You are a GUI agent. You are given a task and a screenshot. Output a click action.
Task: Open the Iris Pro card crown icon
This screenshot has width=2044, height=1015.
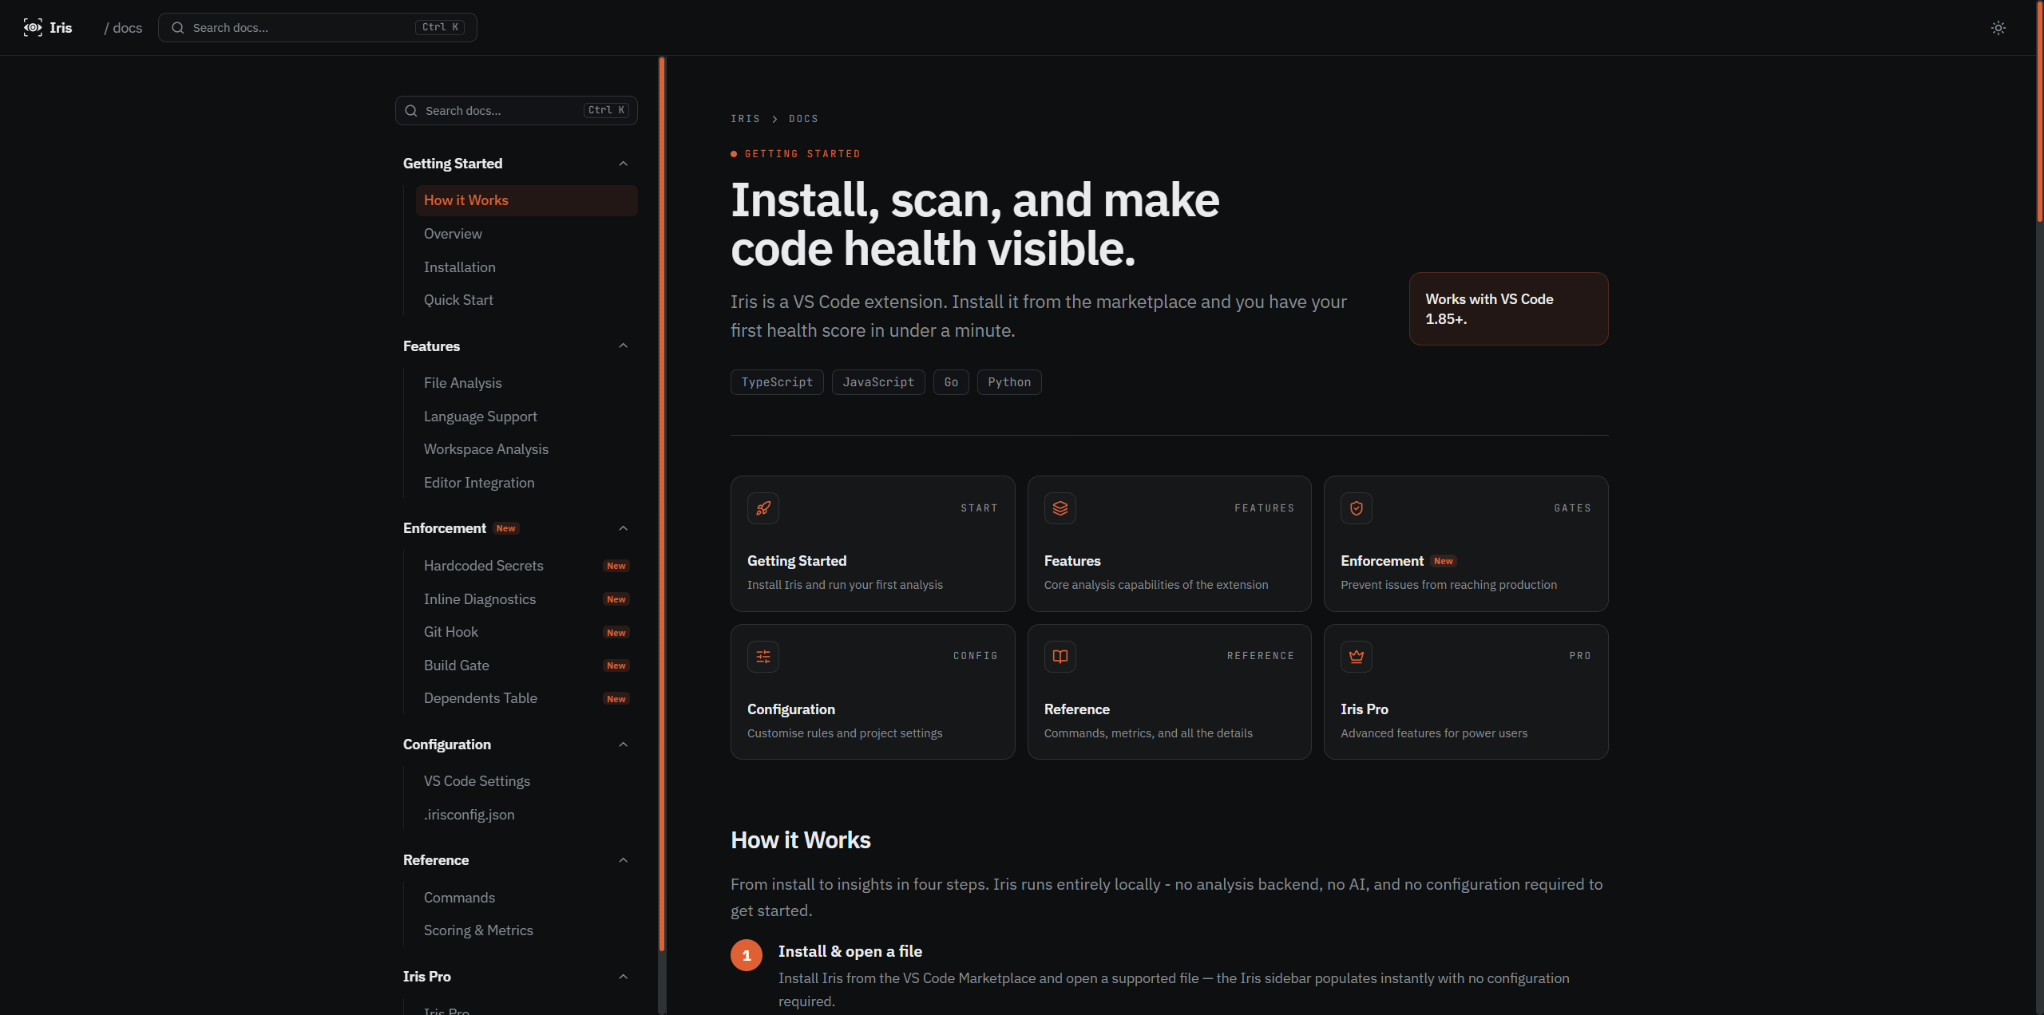coord(1357,657)
